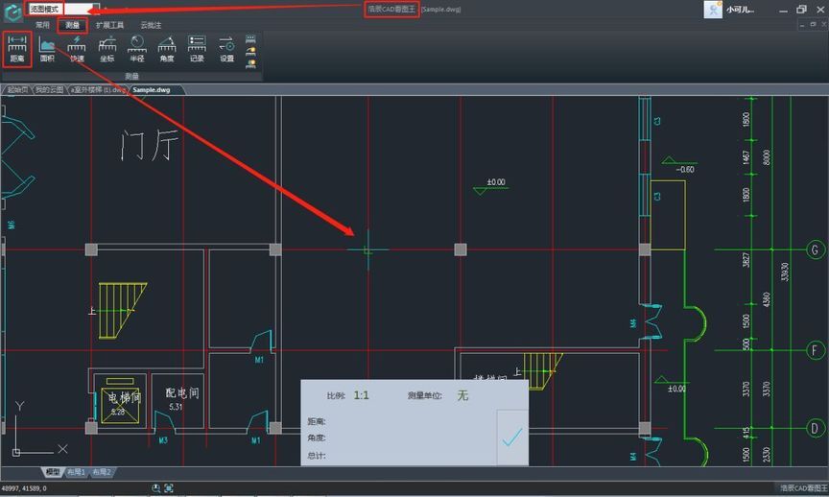Click the zoom magnifier icon in status bar
The height and width of the screenshot is (497, 829).
point(156,488)
